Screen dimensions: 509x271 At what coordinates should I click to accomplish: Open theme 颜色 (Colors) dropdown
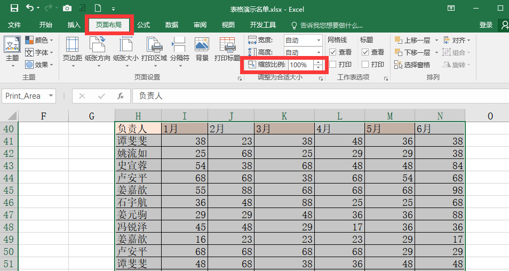coord(39,40)
